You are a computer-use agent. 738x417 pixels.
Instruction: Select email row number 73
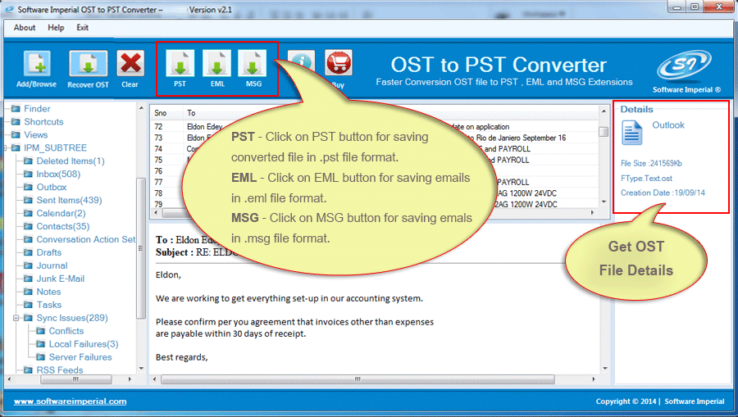pos(374,138)
